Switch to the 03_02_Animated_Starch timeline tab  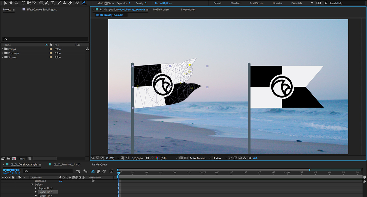click(x=67, y=165)
